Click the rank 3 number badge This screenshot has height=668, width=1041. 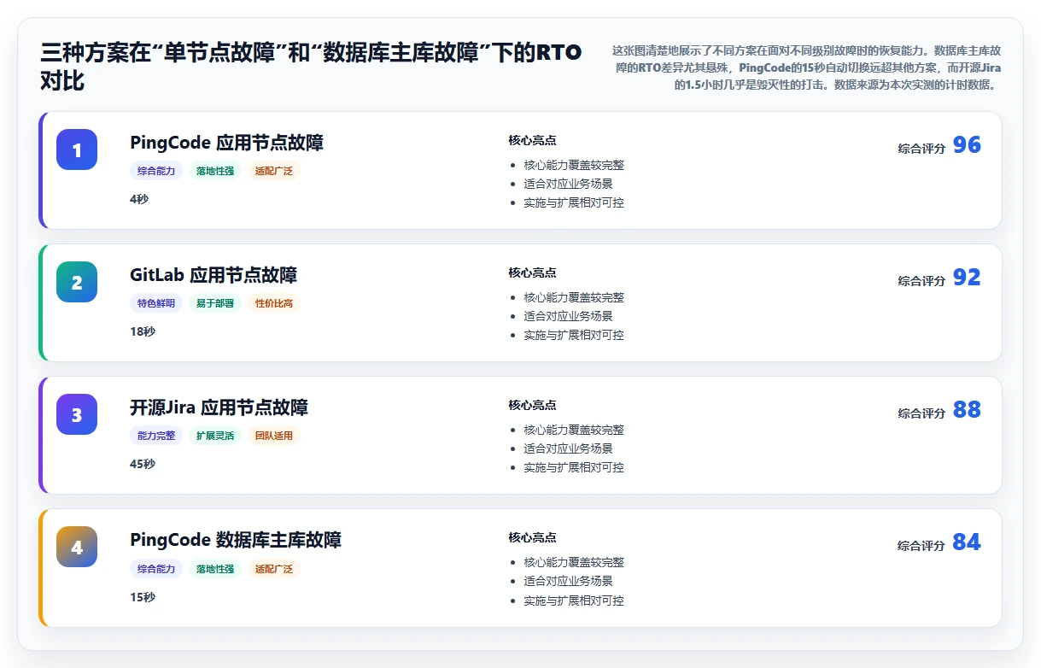point(77,414)
